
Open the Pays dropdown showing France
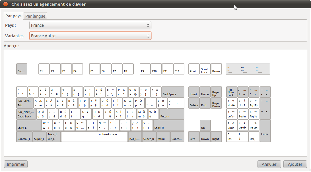click(90, 25)
